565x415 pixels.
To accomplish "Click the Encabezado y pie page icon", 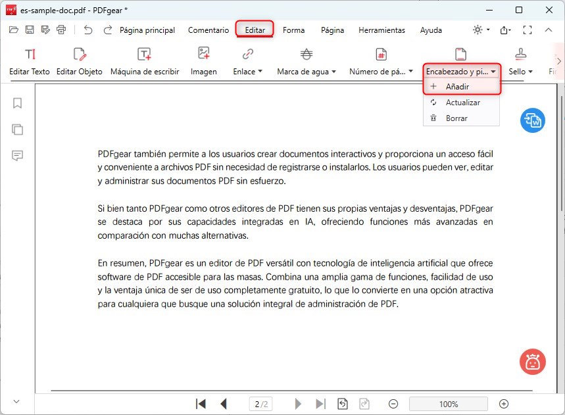I will pyautogui.click(x=460, y=55).
